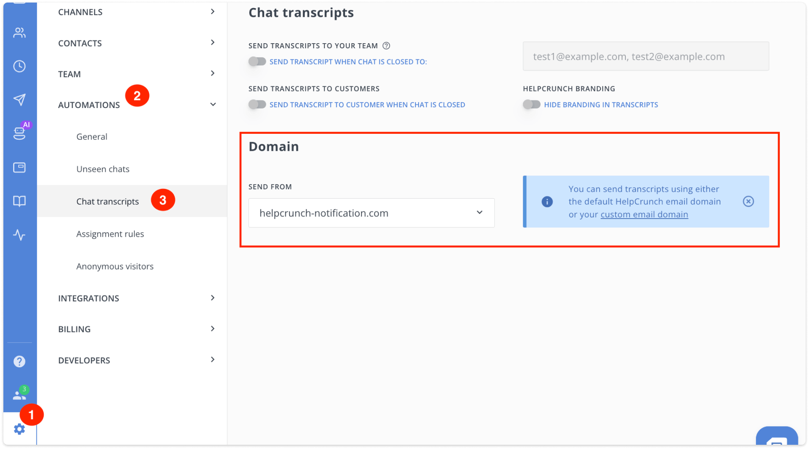Open the settings gear icon
This screenshot has width=809, height=449.
(20, 429)
